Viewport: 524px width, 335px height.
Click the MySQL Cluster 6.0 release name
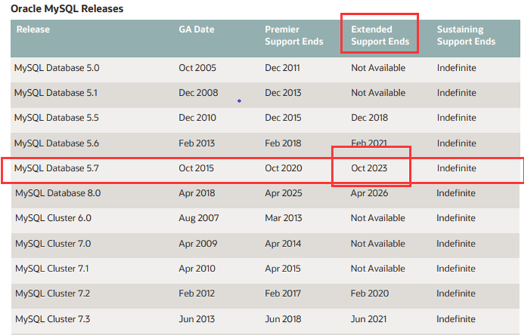pyautogui.click(x=53, y=218)
